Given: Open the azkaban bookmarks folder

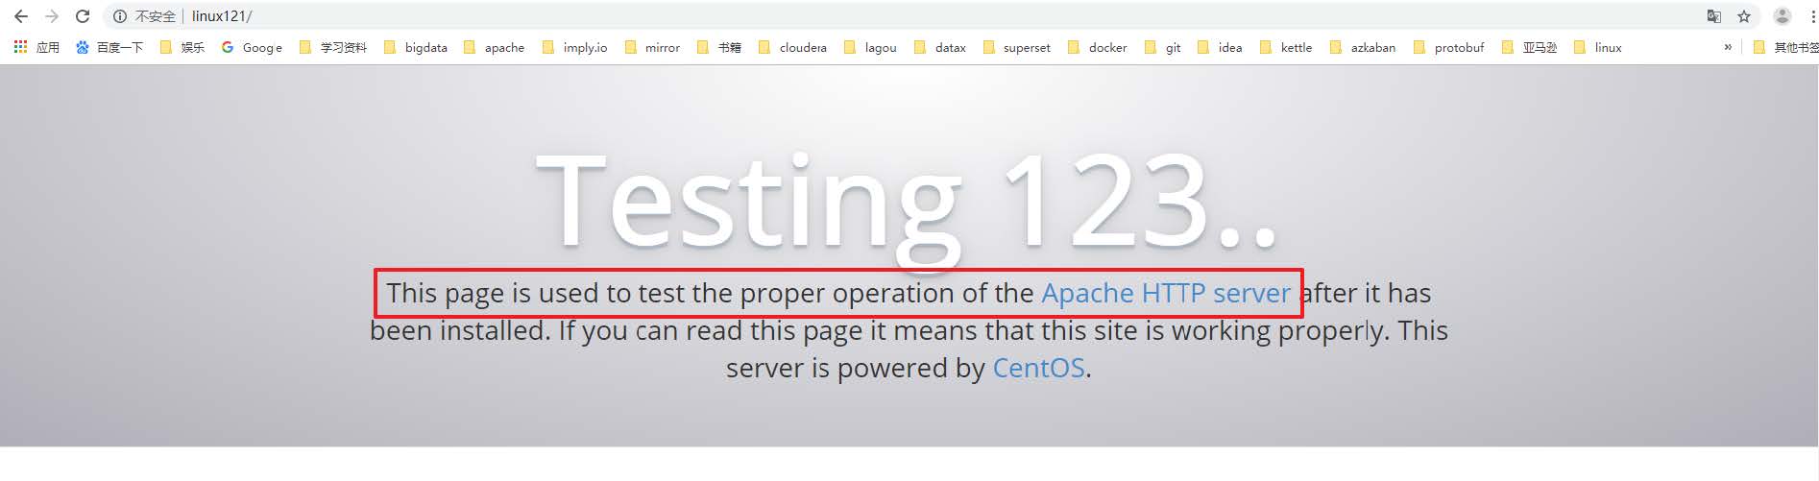Looking at the screenshot, I should pyautogui.click(x=1363, y=47).
